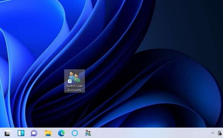
Task: Expand the hidden icons chevron in tray
Action: [x=213, y=133]
